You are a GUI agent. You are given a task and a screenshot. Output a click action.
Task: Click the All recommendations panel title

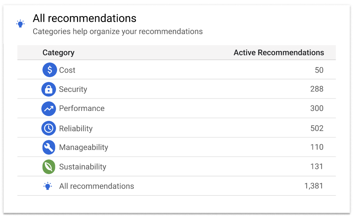click(x=84, y=18)
